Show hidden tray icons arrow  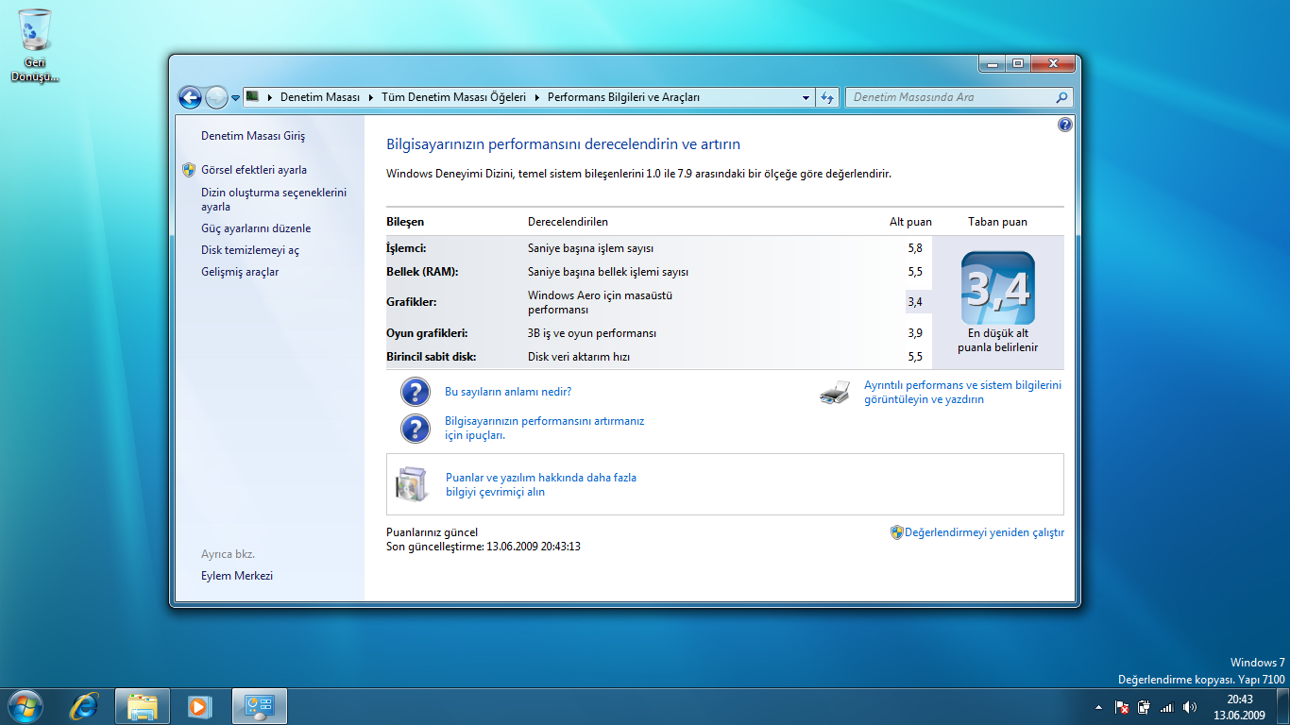pos(1097,707)
